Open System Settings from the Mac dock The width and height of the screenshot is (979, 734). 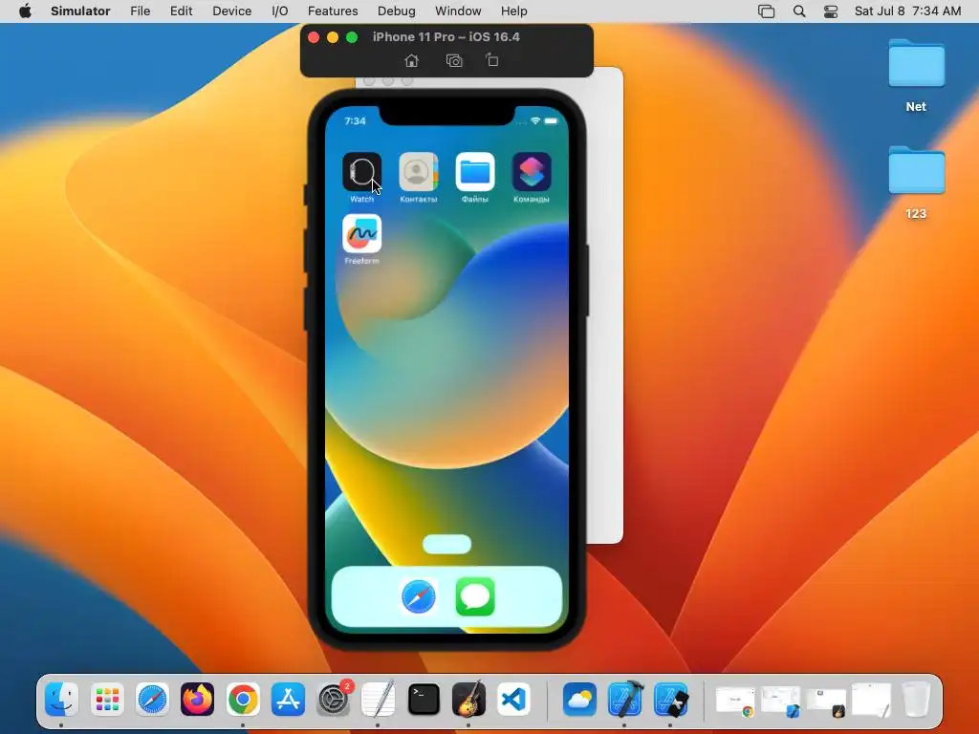(x=334, y=699)
